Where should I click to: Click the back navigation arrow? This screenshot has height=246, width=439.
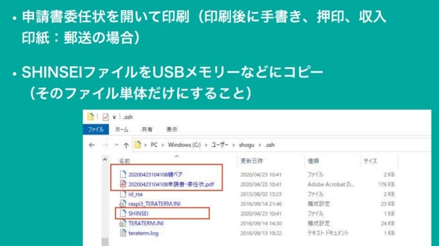[92, 145]
